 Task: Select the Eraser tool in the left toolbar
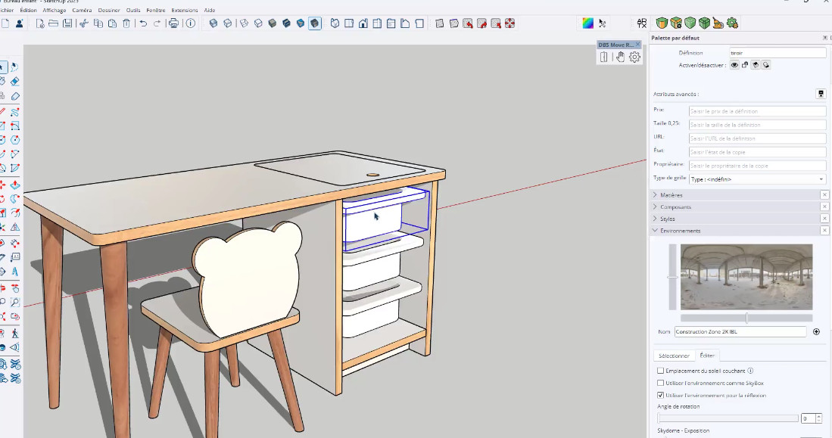point(15,81)
